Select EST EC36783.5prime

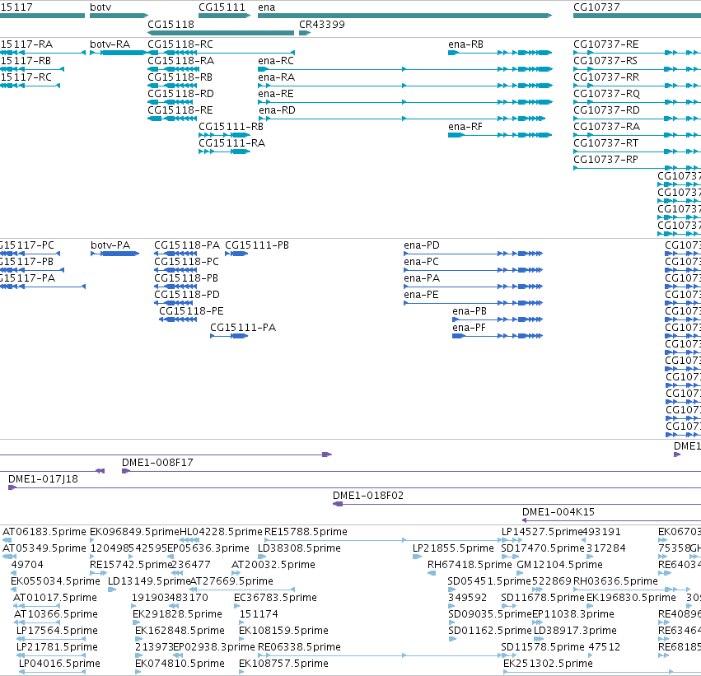click(x=275, y=599)
